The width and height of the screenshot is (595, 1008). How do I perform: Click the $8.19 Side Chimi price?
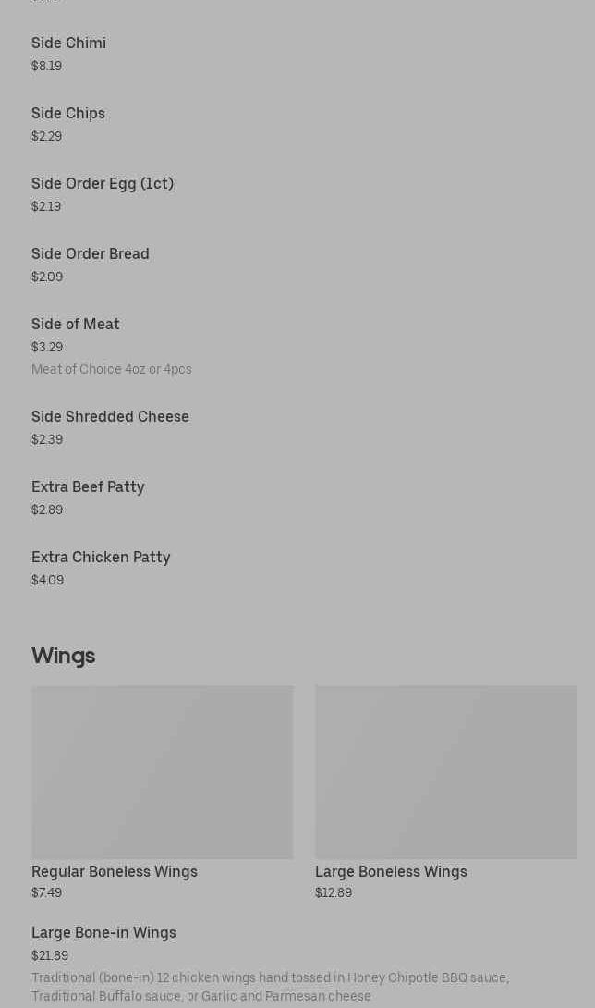click(46, 66)
